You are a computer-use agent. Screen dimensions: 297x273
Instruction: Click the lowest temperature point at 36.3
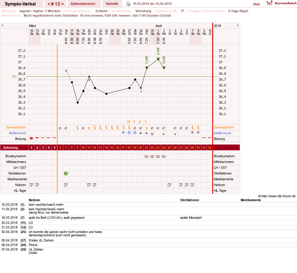pos(78,103)
